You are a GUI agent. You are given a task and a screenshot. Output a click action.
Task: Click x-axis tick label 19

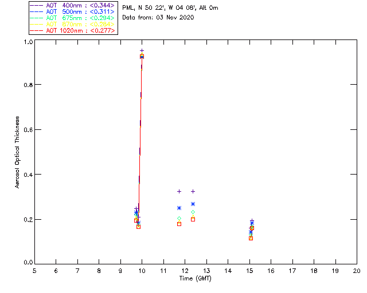point(335,271)
